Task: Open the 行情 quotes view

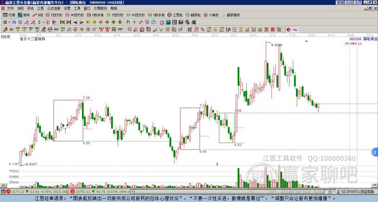Action: tap(9, 15)
